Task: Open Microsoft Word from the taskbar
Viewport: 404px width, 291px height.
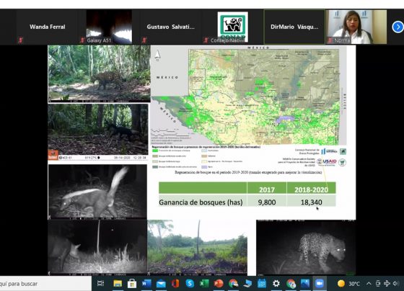Action: point(146,284)
